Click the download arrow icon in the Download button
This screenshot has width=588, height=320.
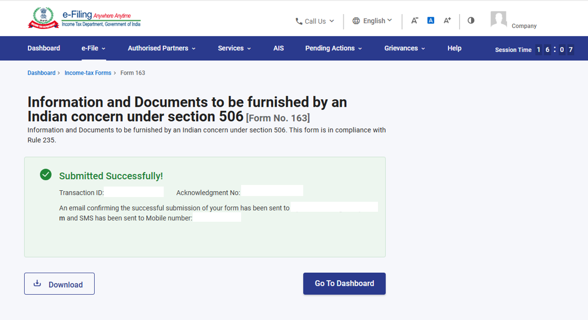(37, 283)
